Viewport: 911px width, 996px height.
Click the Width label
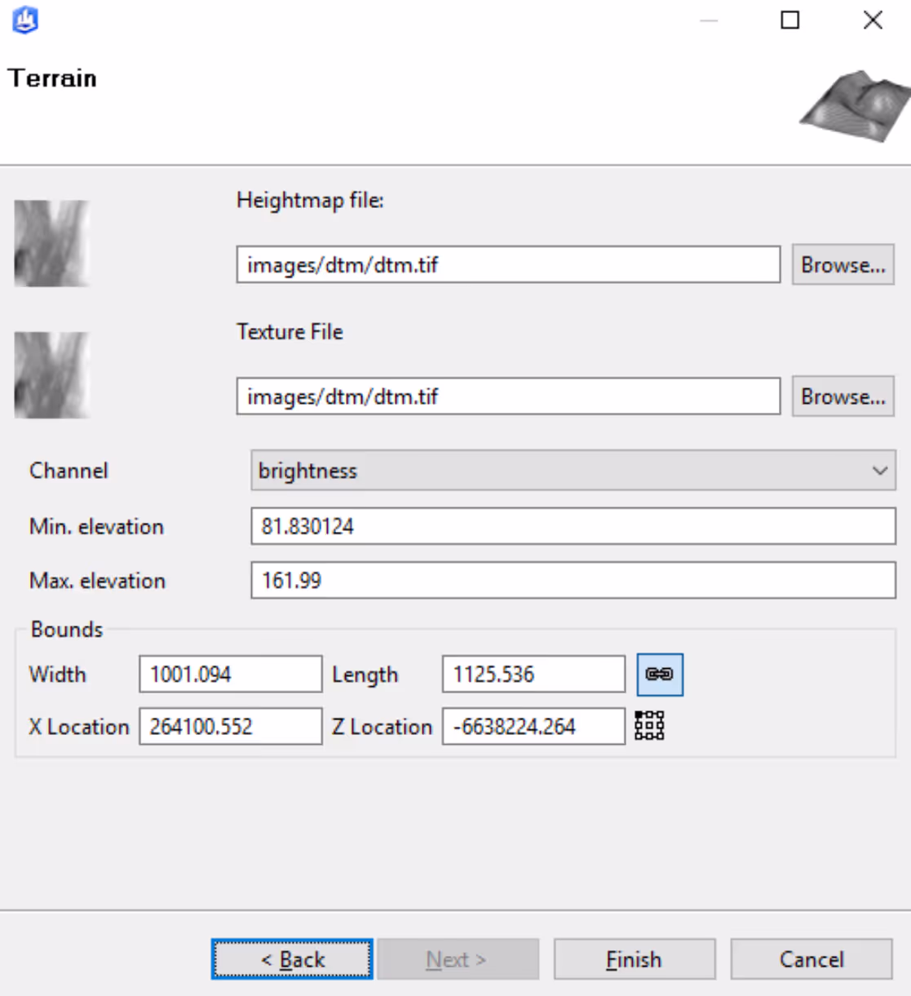click(x=57, y=675)
